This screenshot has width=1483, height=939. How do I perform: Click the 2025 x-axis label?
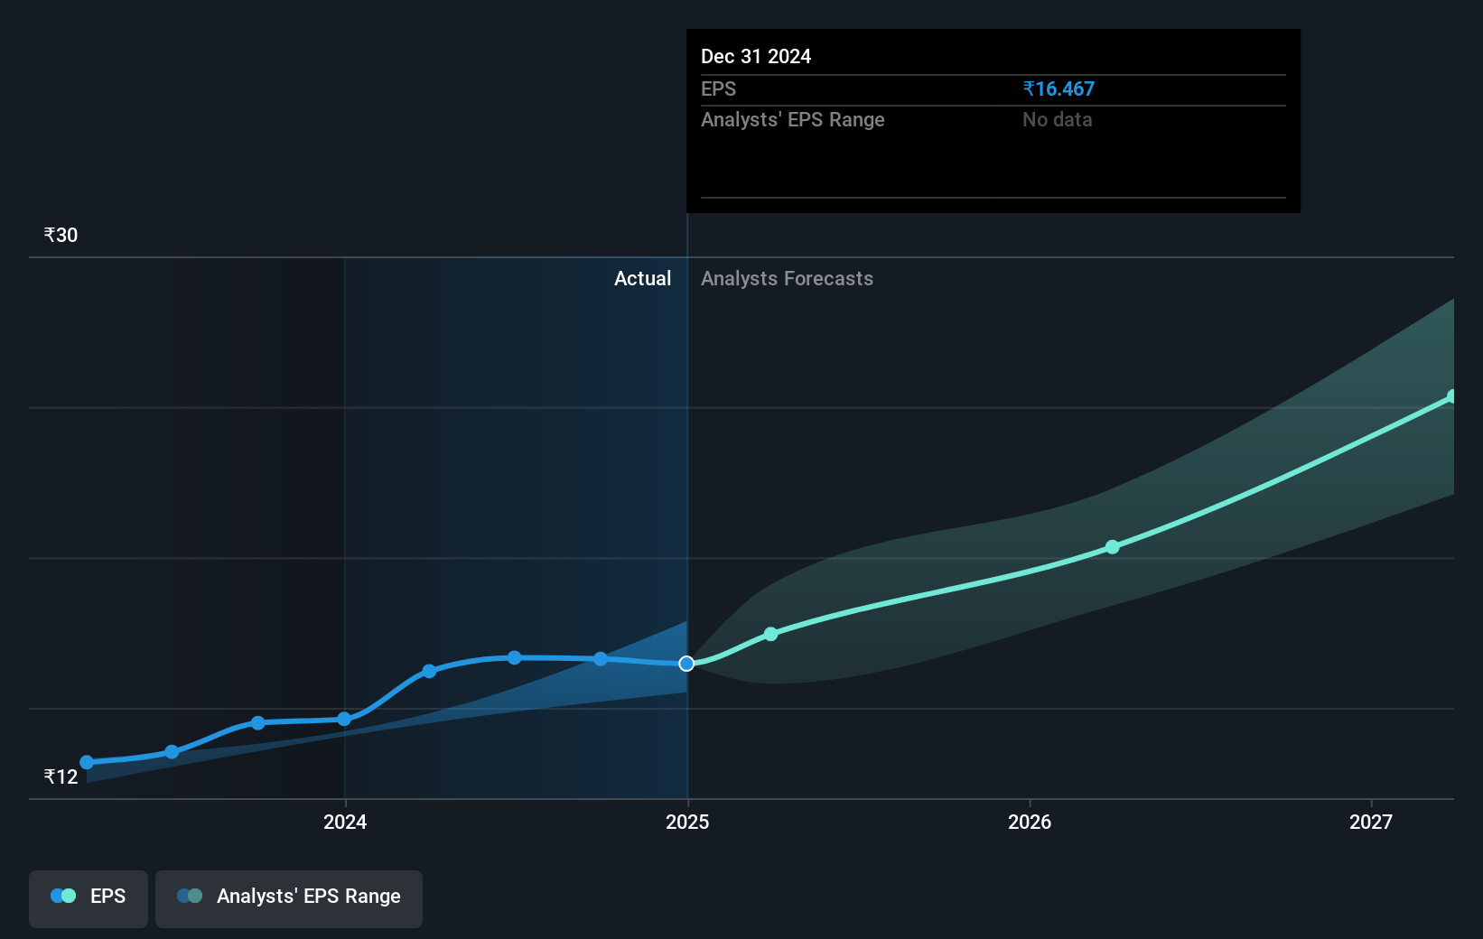(687, 822)
